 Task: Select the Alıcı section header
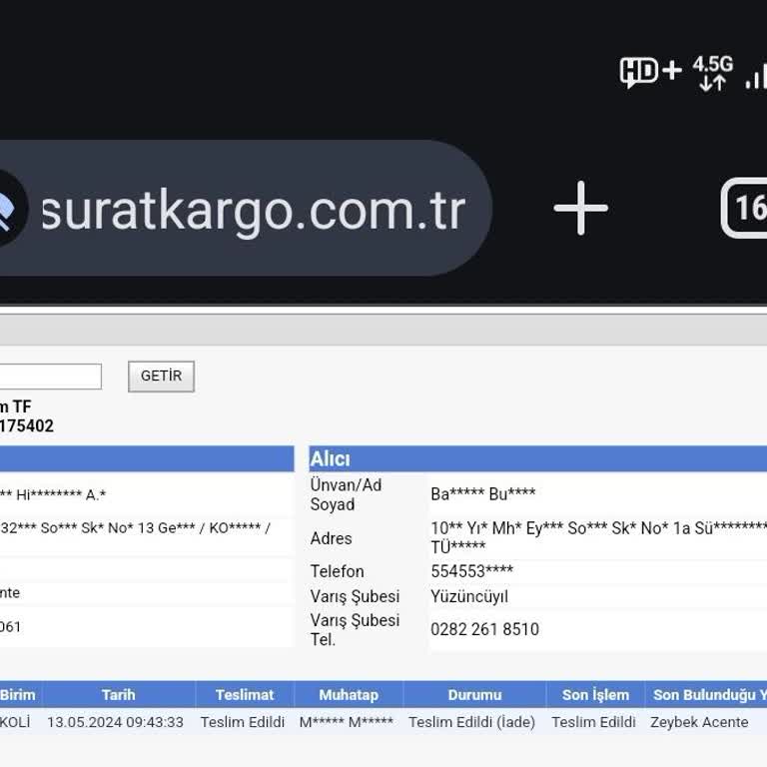(x=537, y=458)
